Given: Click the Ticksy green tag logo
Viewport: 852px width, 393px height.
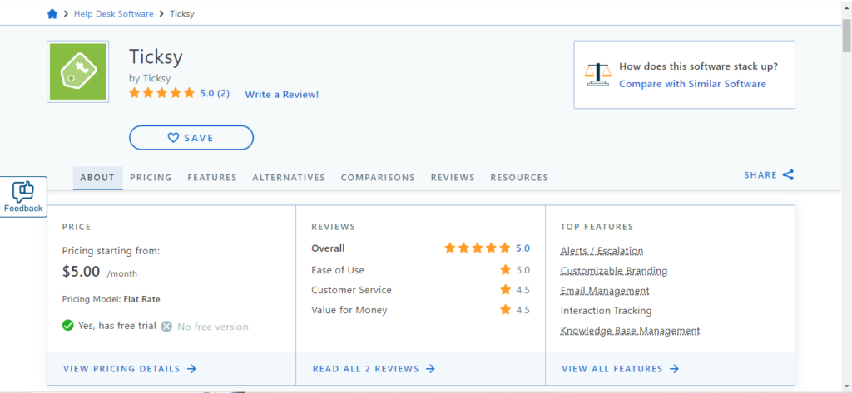Looking at the screenshot, I should tap(77, 71).
